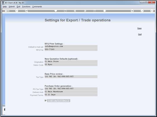Go back with the double left arrow
The height and width of the screenshot is (117, 157).
75,11
